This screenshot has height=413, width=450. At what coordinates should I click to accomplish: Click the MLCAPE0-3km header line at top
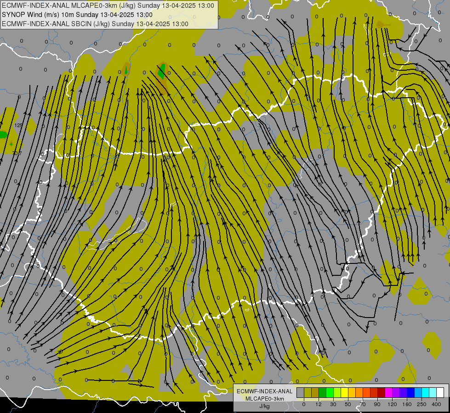point(108,6)
